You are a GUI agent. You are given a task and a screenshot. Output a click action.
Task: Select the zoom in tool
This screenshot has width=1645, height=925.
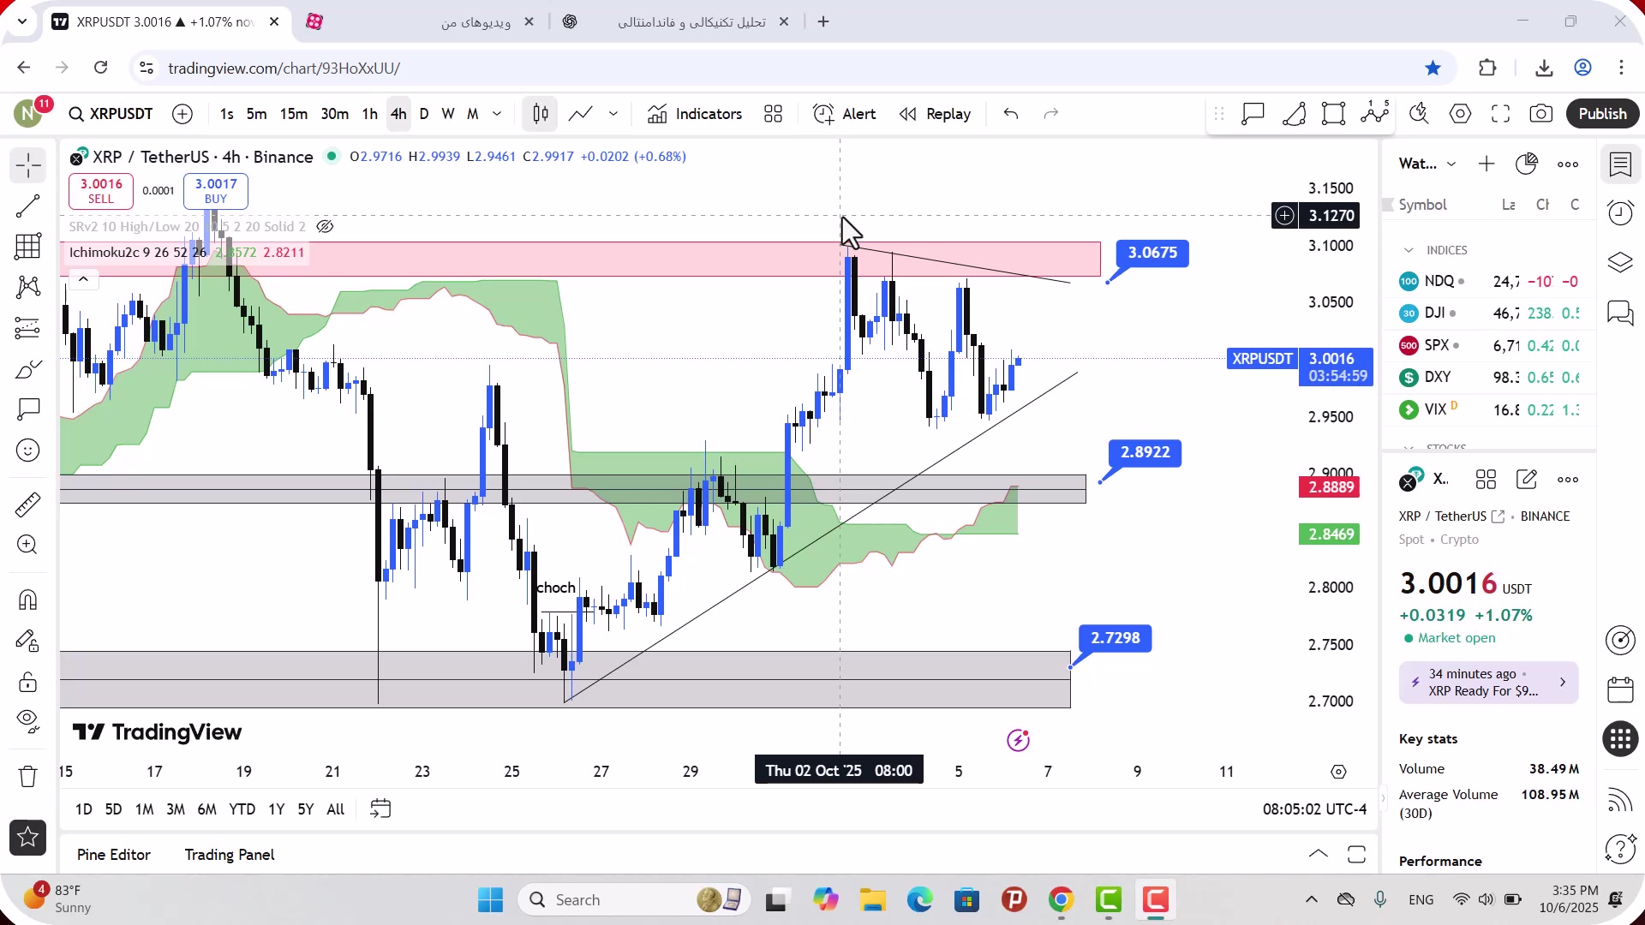point(28,545)
